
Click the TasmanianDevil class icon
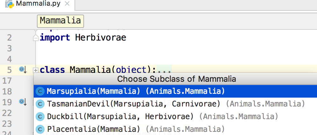coord(40,104)
